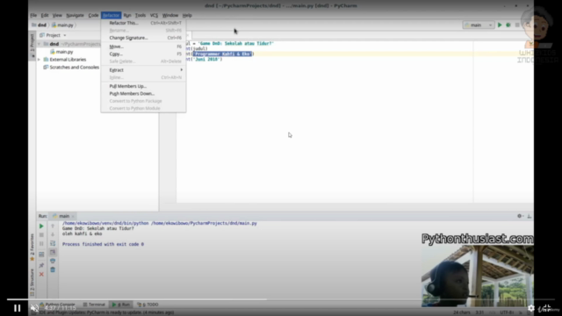This screenshot has width=562, height=316.
Task: Close the main tab in the Run panel
Action: 73,216
